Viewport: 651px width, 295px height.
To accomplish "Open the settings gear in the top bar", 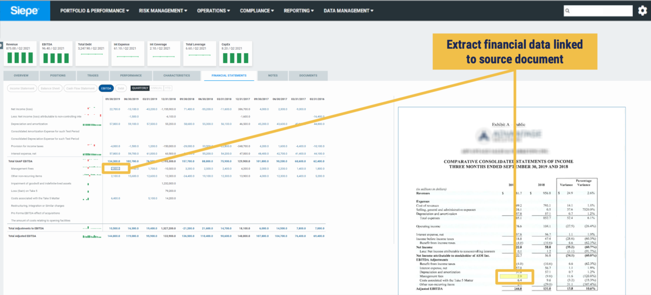I will 642,10.
